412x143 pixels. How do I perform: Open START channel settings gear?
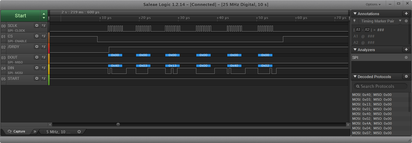[37, 78]
